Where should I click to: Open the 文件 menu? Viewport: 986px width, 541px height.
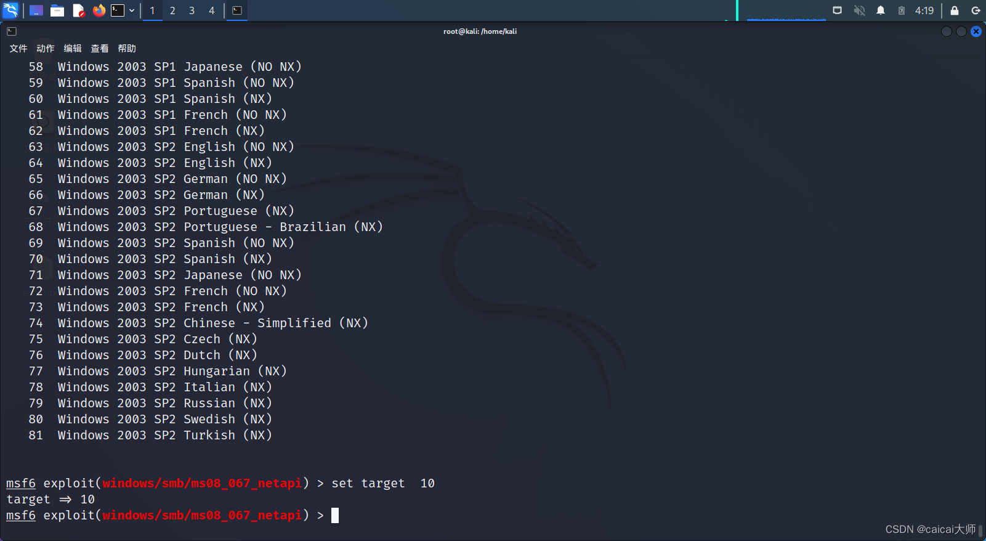coord(18,49)
